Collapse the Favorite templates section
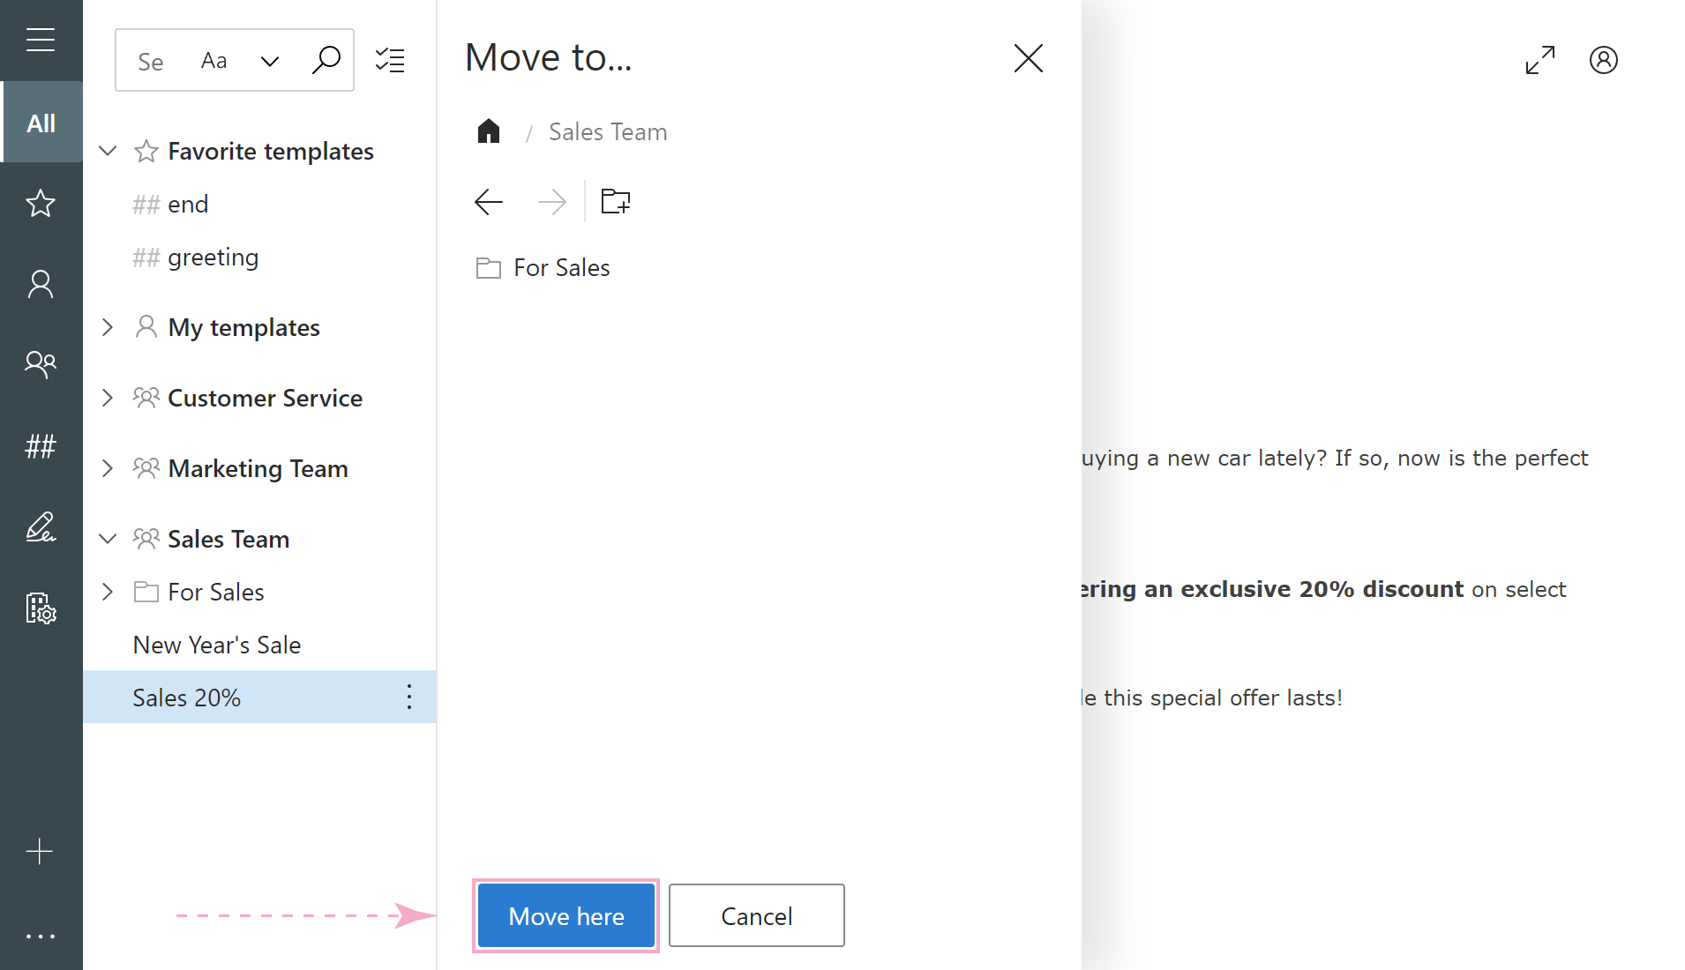 click(108, 151)
